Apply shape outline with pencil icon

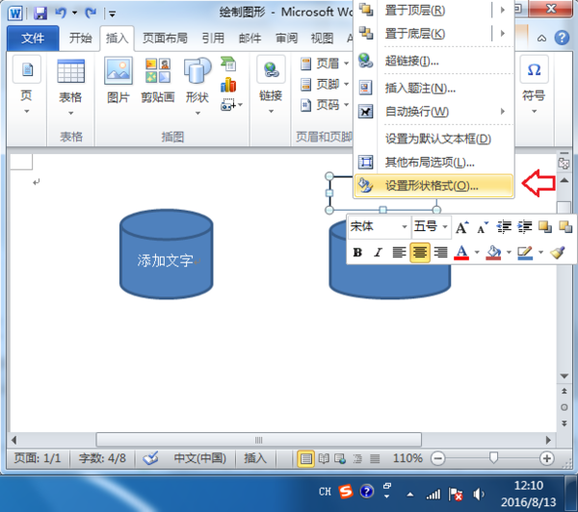click(525, 252)
